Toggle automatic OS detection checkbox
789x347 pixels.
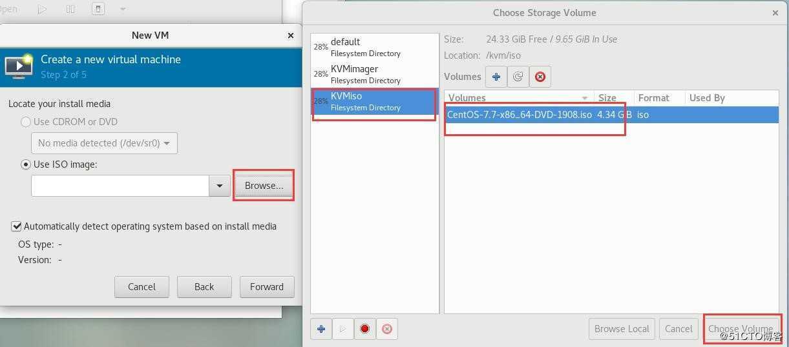pos(16,226)
